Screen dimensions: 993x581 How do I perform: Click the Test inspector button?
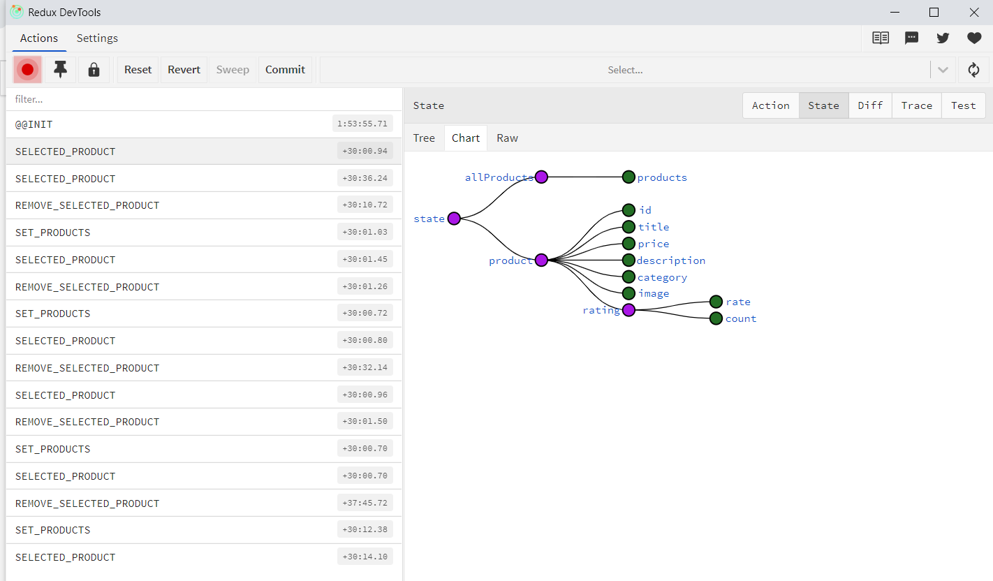(963, 105)
